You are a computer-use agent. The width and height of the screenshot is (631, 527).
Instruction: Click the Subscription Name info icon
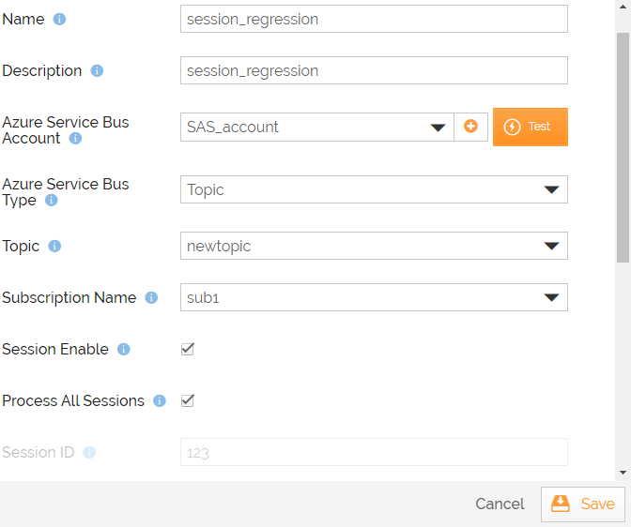(x=151, y=298)
